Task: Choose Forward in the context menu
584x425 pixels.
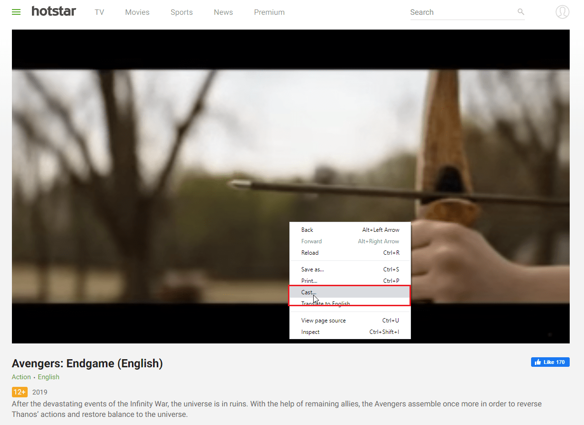Action: click(x=350, y=241)
